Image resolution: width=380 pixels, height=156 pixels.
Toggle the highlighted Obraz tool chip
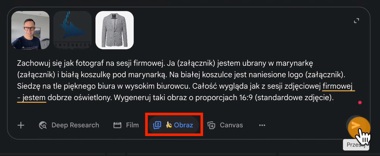coord(174,125)
